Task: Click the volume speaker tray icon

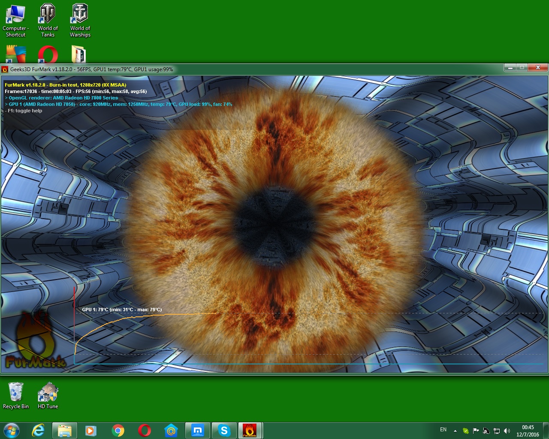Action: pos(507,430)
